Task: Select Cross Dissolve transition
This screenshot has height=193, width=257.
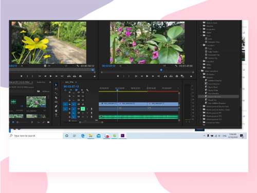Action: click(213, 84)
